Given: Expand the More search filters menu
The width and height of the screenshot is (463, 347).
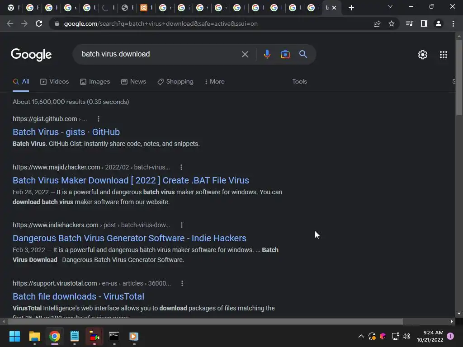Looking at the screenshot, I should click(215, 82).
